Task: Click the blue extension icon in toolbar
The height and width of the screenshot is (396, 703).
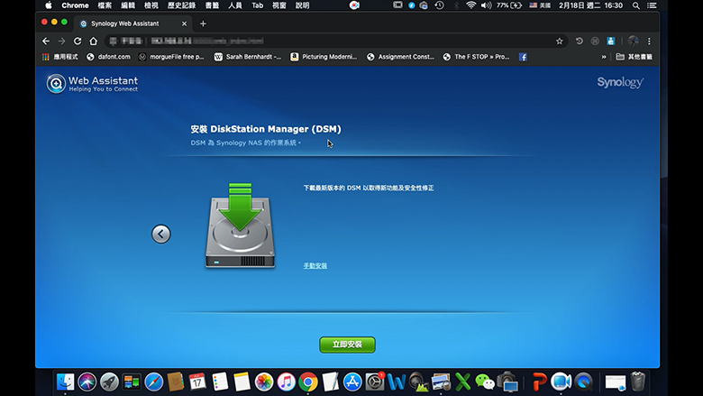Action: (611, 41)
